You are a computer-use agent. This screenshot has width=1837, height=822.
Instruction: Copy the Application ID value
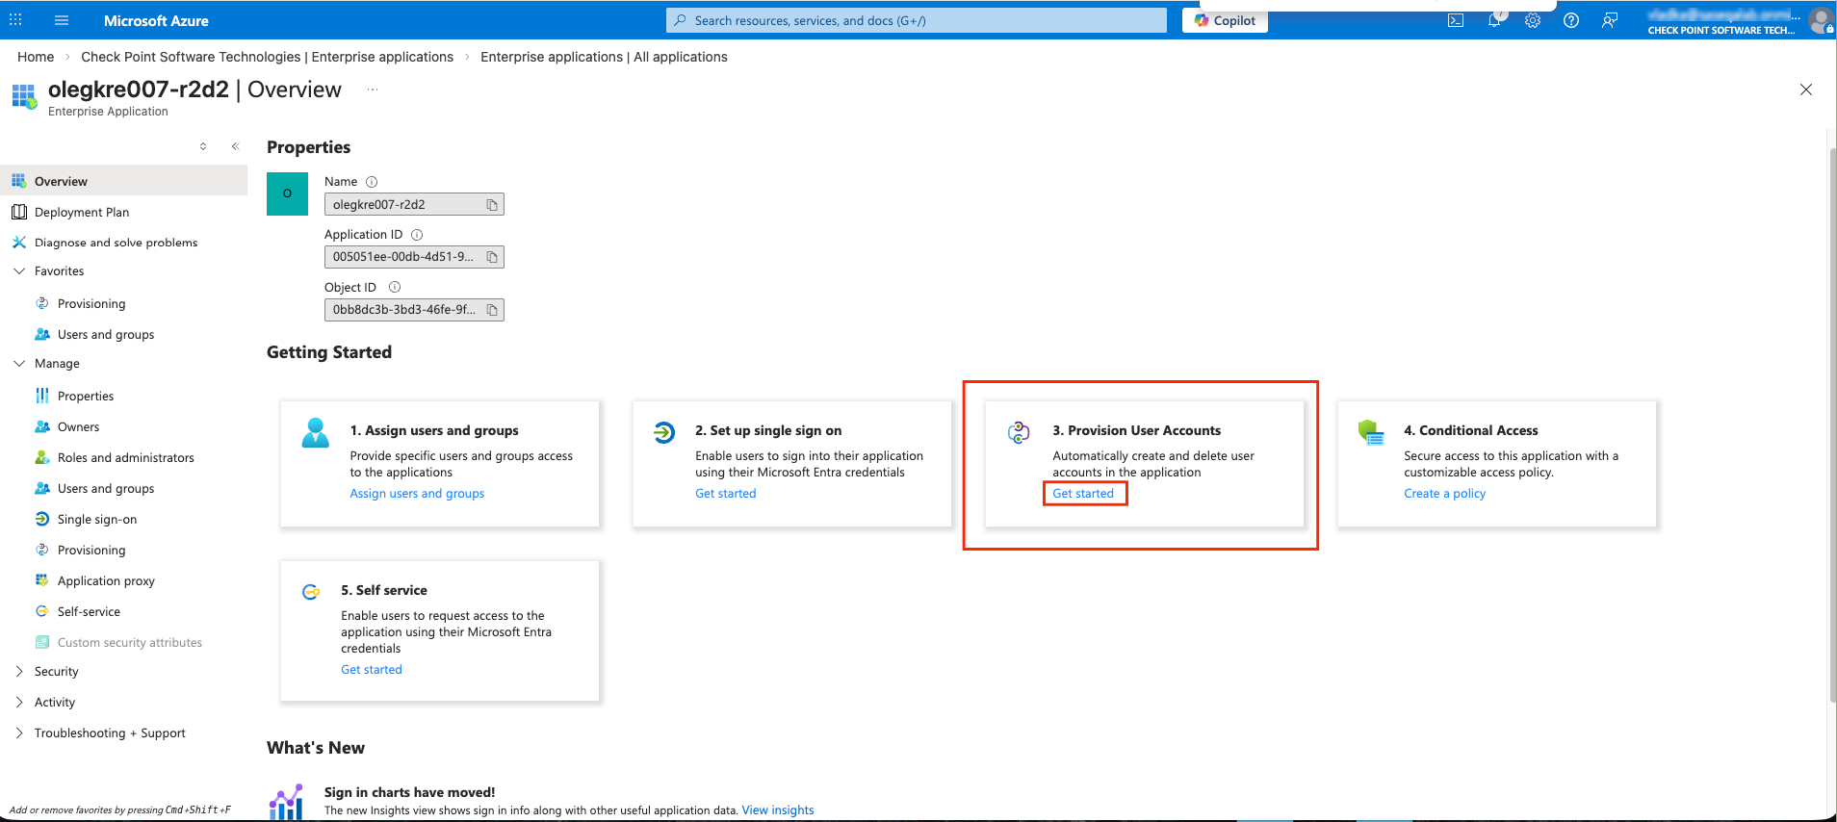click(492, 257)
